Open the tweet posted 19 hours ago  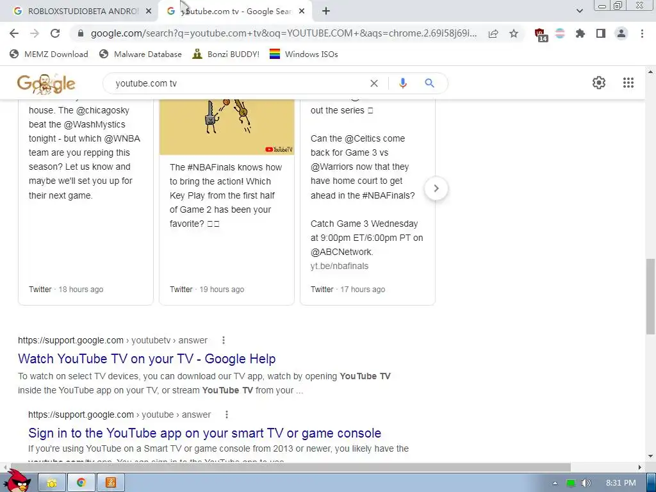[226, 202]
